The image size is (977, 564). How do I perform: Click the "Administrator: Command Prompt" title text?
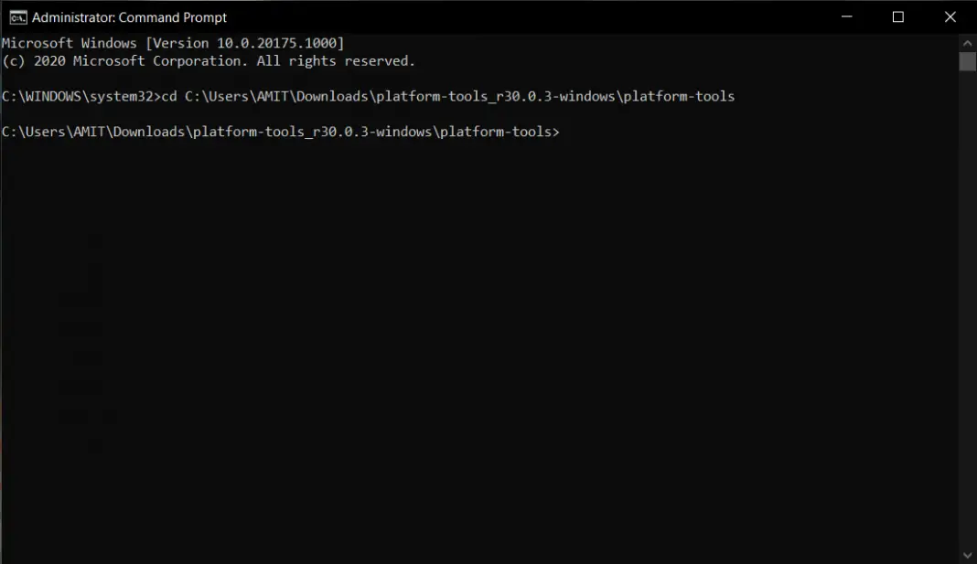coord(129,17)
